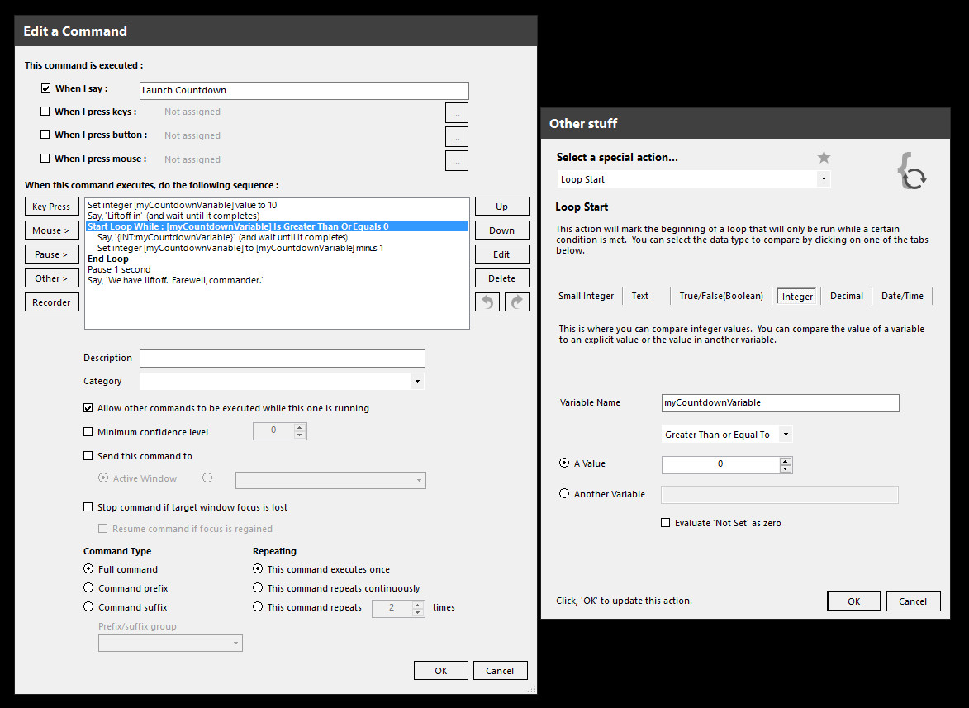Image resolution: width=969 pixels, height=708 pixels.
Task: Open key assignment ellipsis for 'When I press keys'
Action: [456, 112]
